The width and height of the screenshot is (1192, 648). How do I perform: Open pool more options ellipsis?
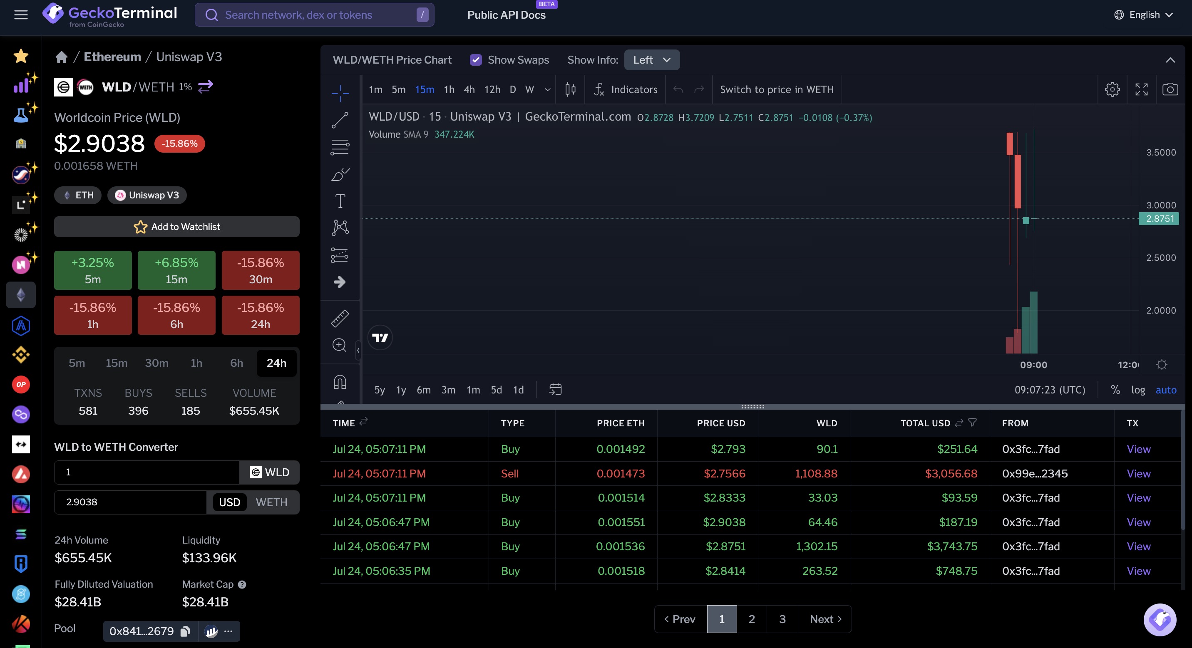[228, 631]
